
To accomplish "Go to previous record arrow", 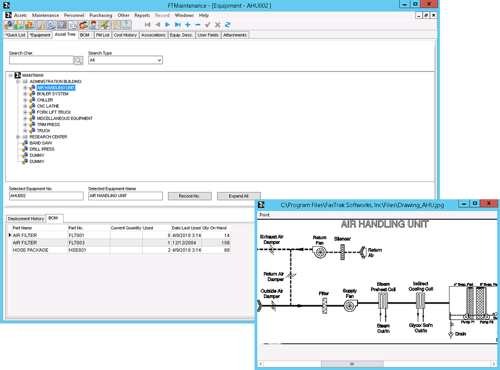I will (157, 25).
